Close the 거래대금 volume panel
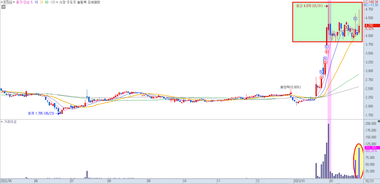 point(379,122)
